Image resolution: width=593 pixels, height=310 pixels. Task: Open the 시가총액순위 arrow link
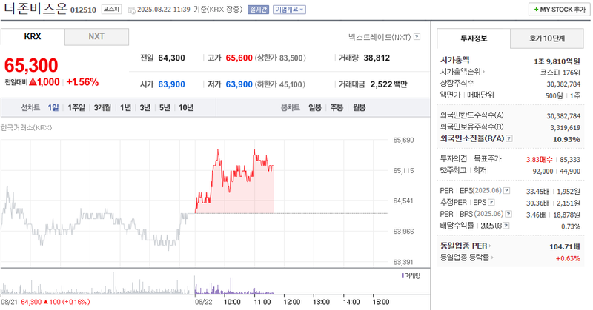[x=484, y=71]
